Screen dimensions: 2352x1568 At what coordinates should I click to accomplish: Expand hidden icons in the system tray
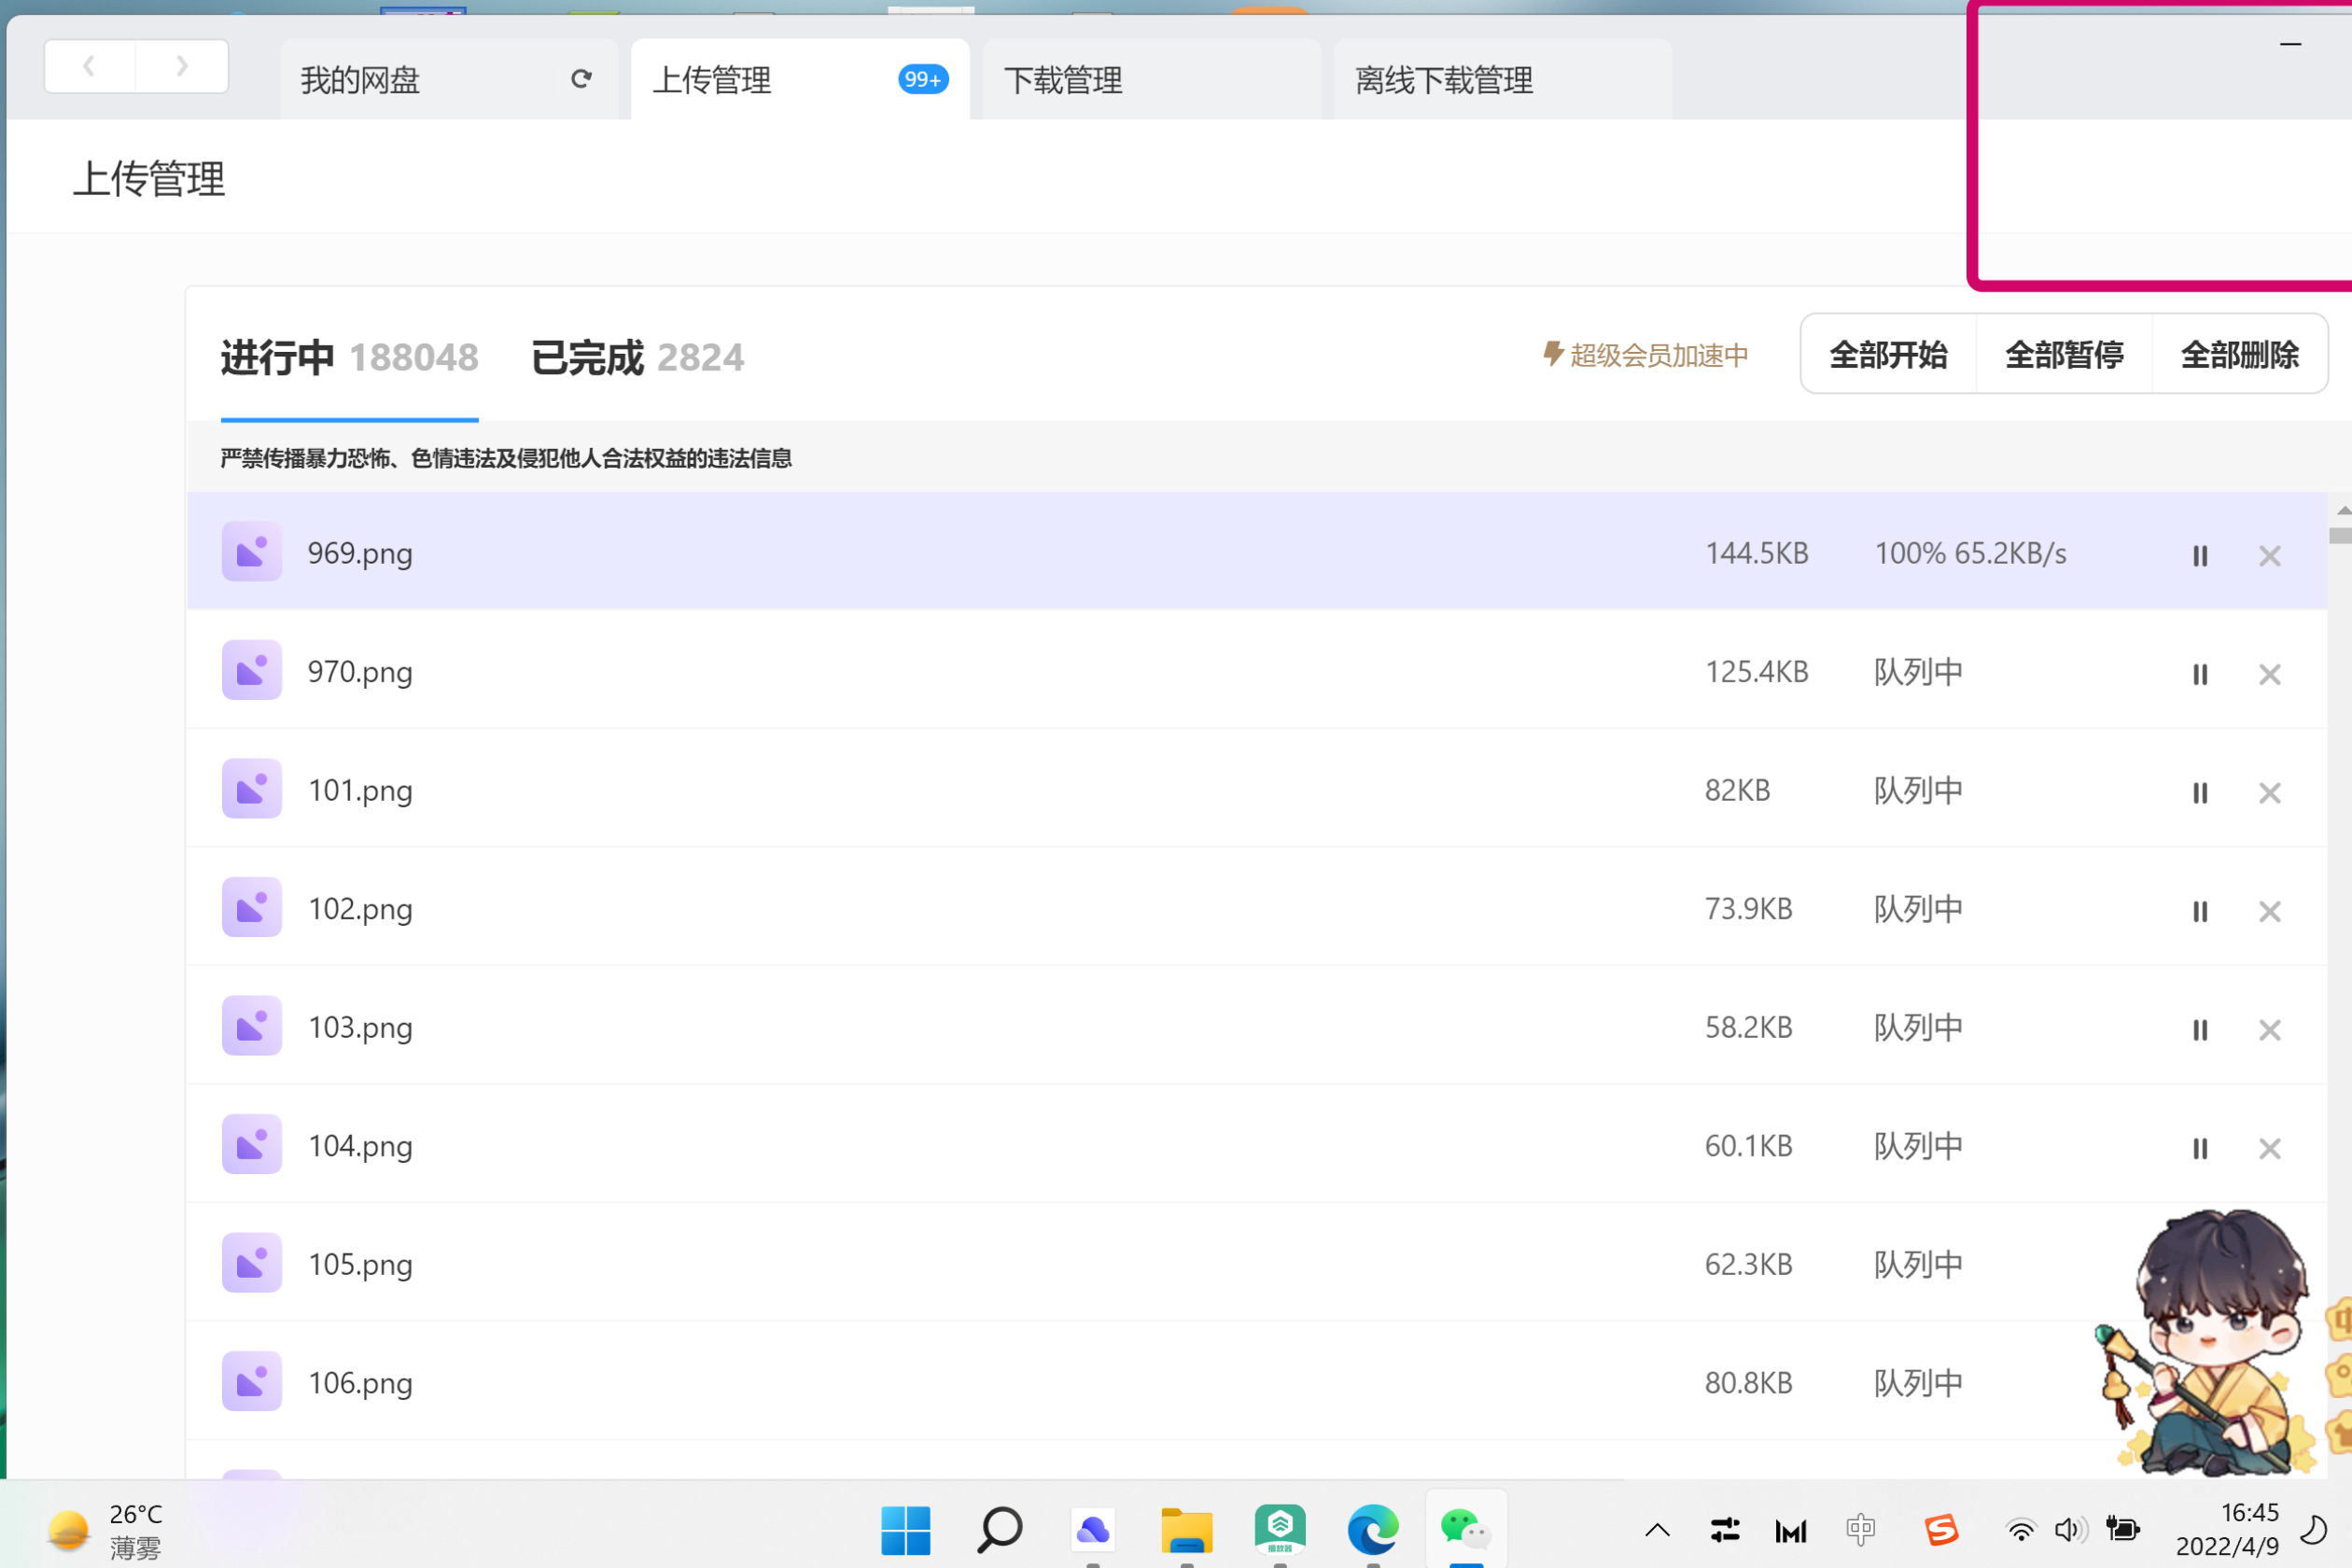pyautogui.click(x=1656, y=1530)
